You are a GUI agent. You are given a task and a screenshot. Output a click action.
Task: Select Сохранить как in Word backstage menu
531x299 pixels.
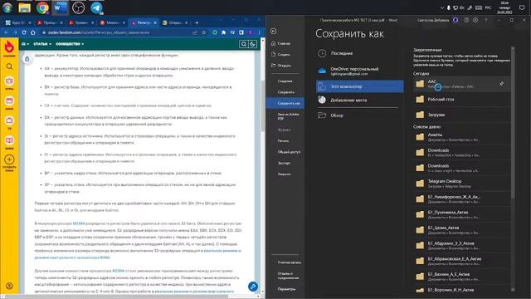click(x=285, y=103)
